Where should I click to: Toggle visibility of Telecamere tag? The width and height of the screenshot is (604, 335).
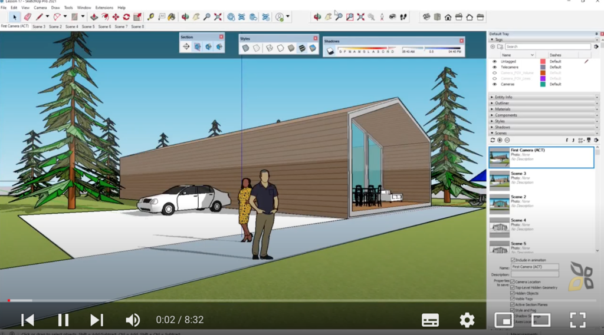[x=495, y=67]
